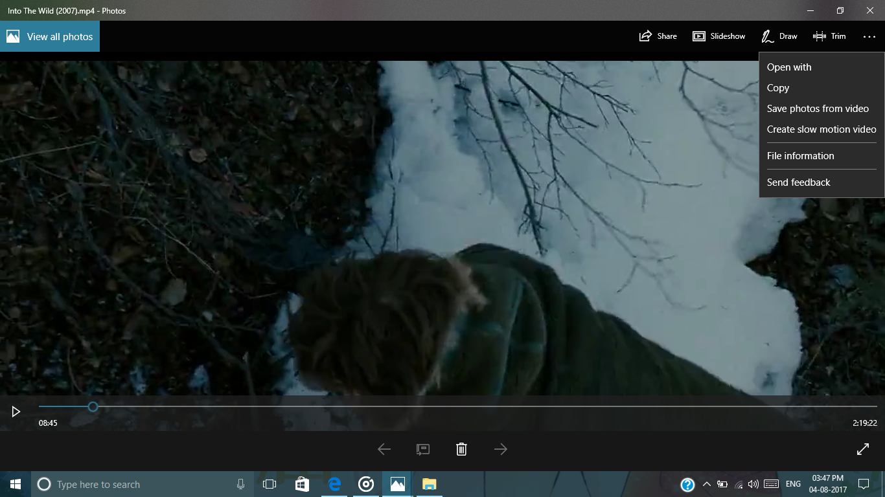Select the Draw tool
Viewport: 885px width, 497px height.
click(x=779, y=36)
